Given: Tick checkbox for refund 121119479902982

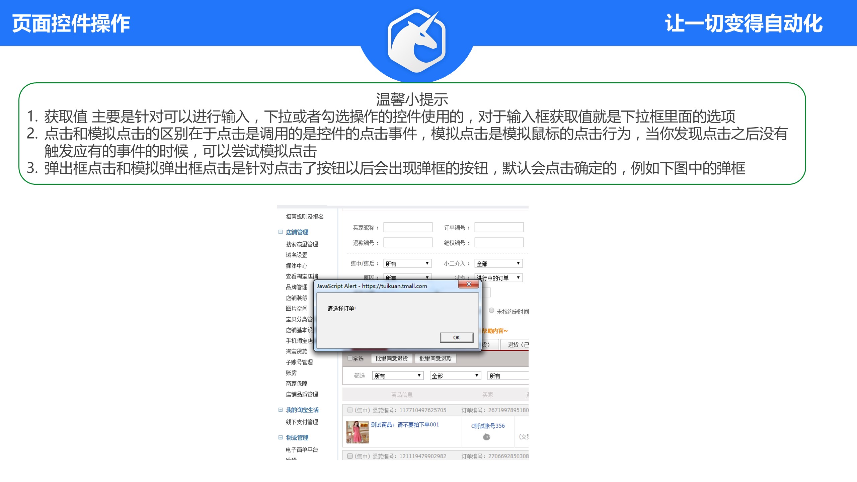Looking at the screenshot, I should pos(350,456).
